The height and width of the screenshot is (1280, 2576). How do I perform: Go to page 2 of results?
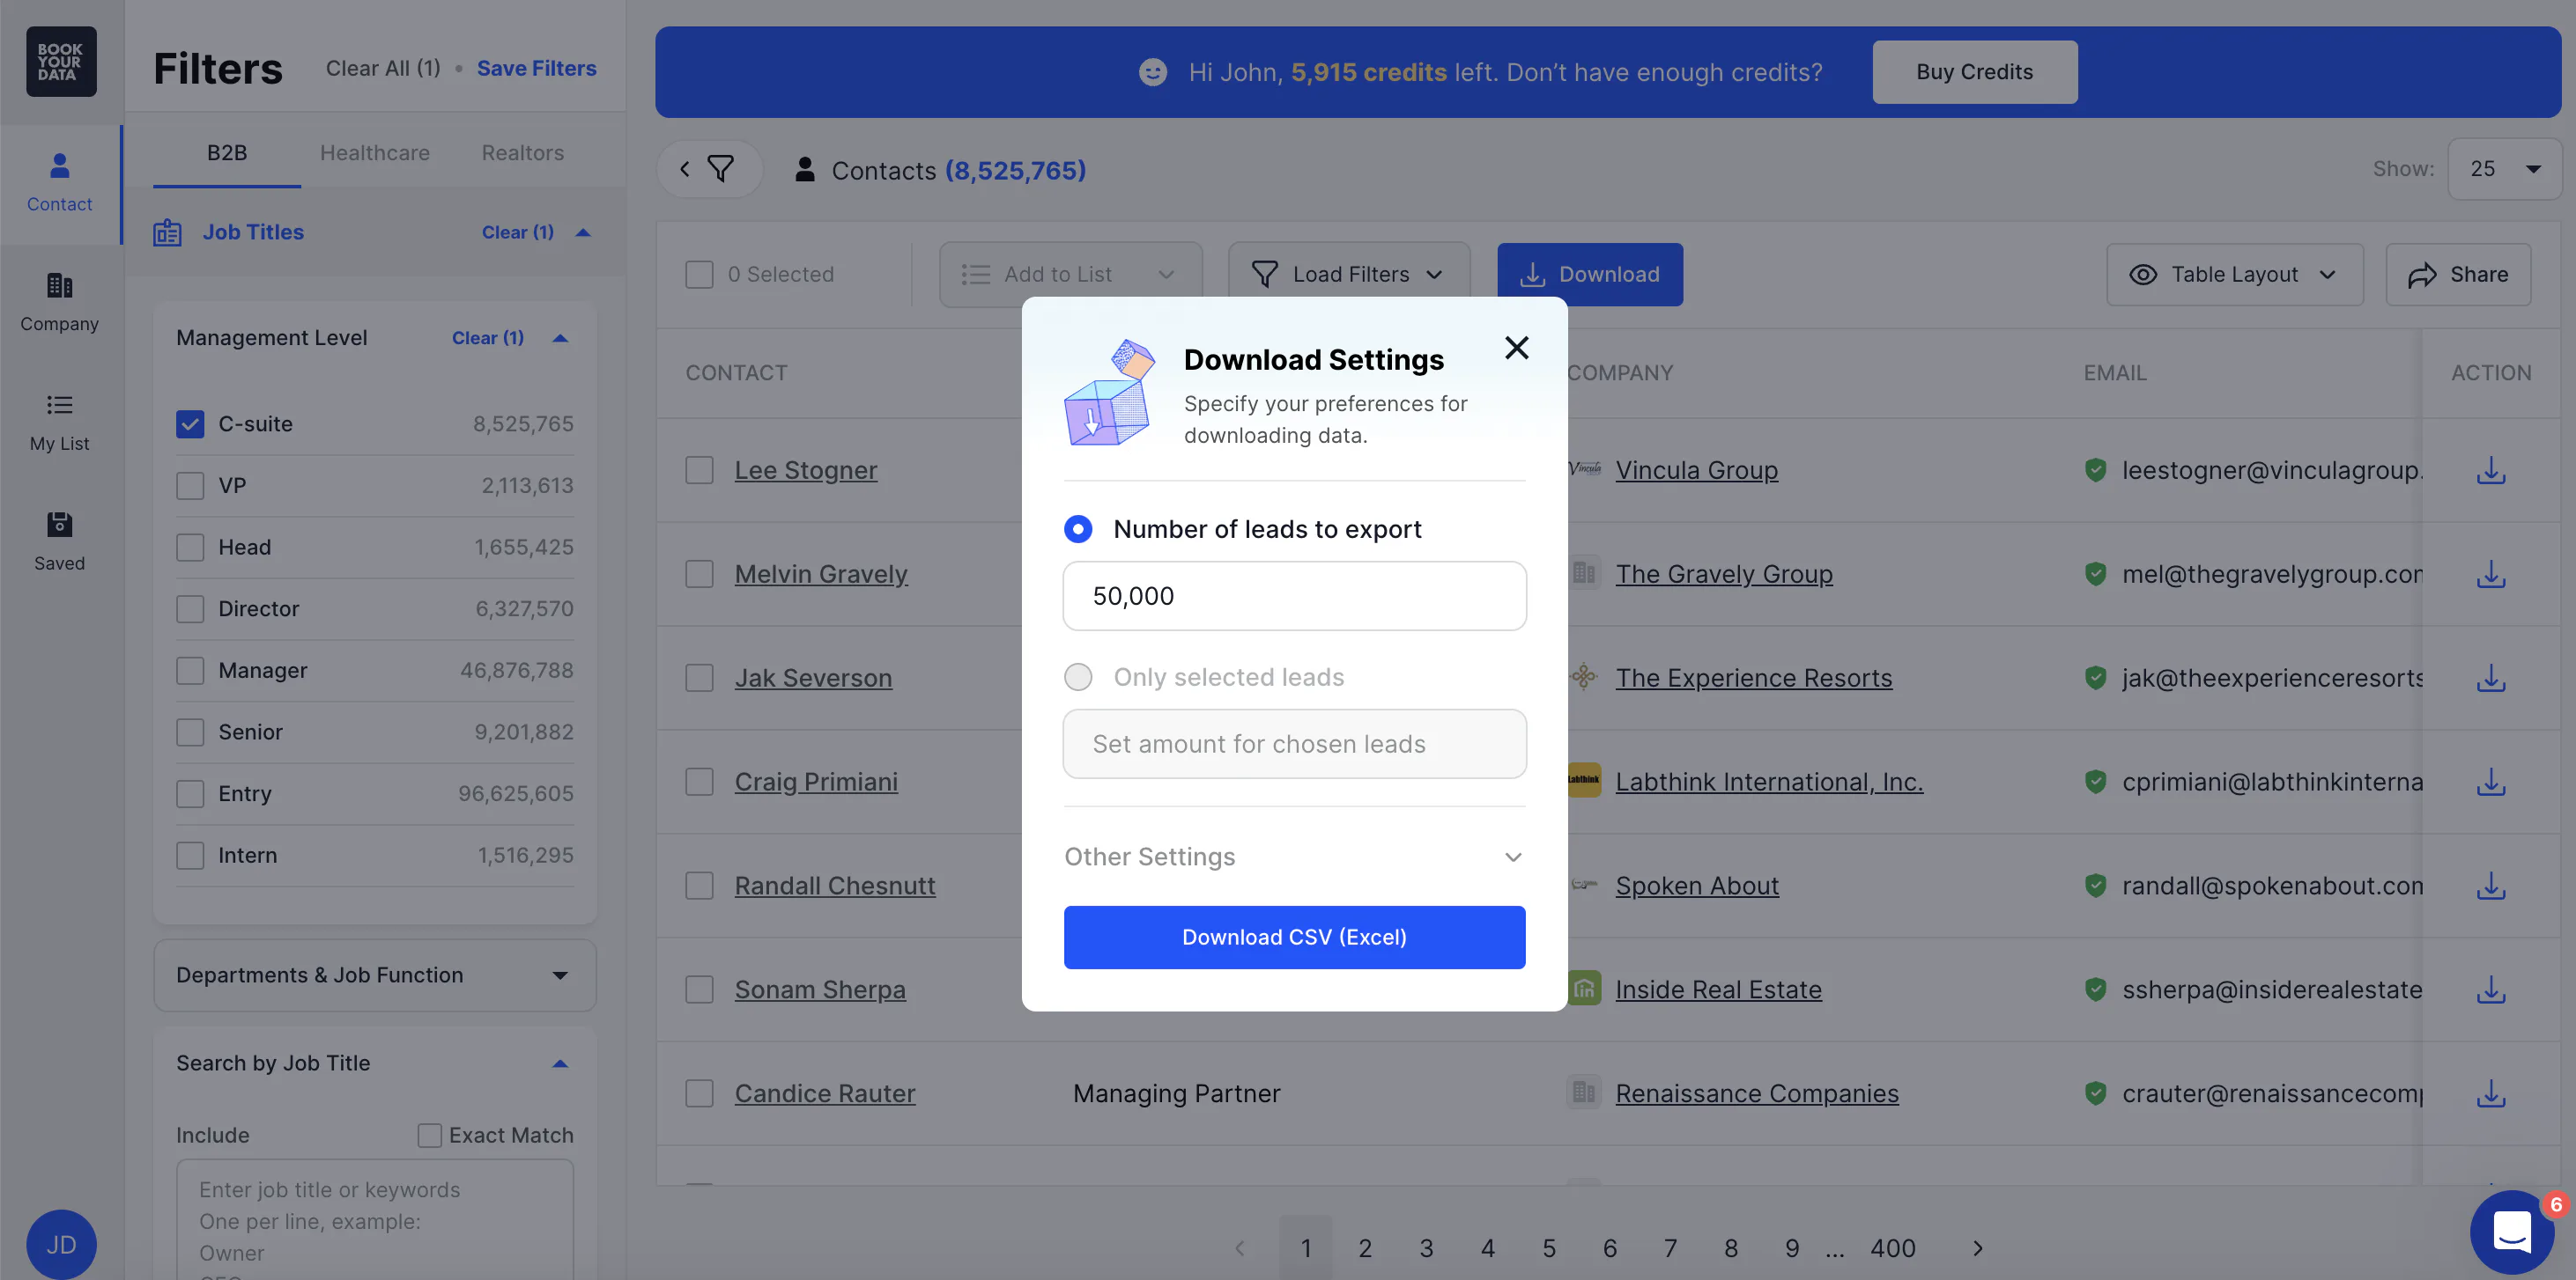click(x=1364, y=1248)
